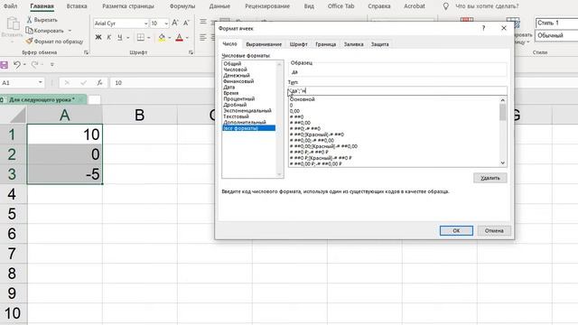Click the formula bar Cancel X icon
578x325 pixels.
coord(67,82)
